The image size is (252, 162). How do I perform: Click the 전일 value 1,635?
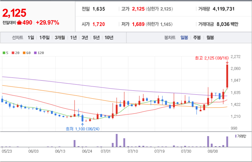click(99, 9)
